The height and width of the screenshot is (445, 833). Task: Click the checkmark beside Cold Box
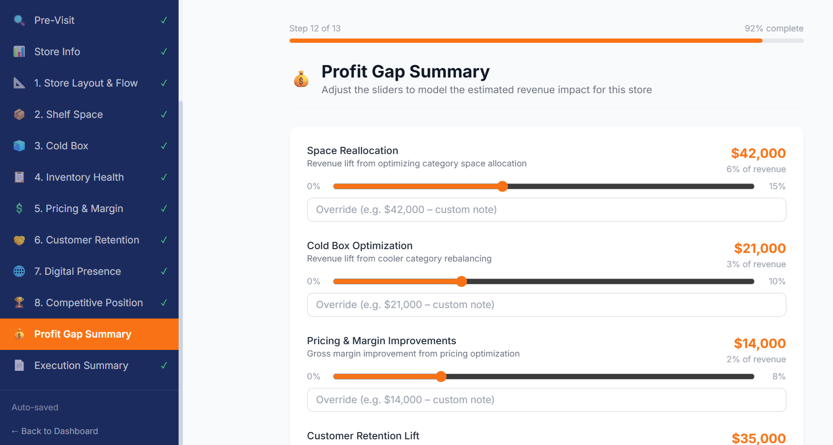click(x=164, y=145)
